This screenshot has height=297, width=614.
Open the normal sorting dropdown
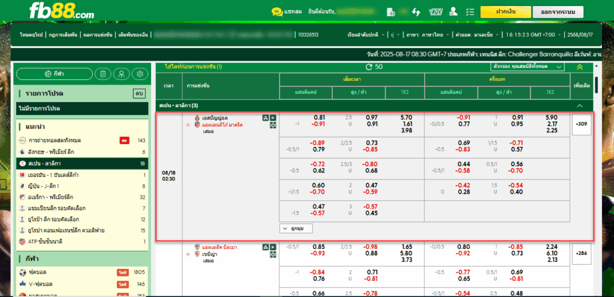366,35
